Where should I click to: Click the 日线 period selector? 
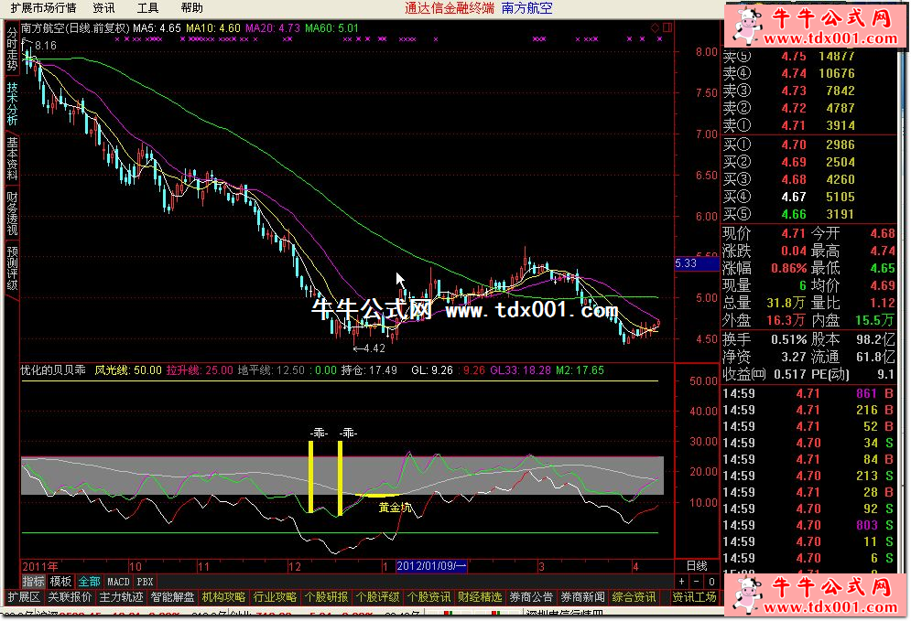tap(697, 566)
